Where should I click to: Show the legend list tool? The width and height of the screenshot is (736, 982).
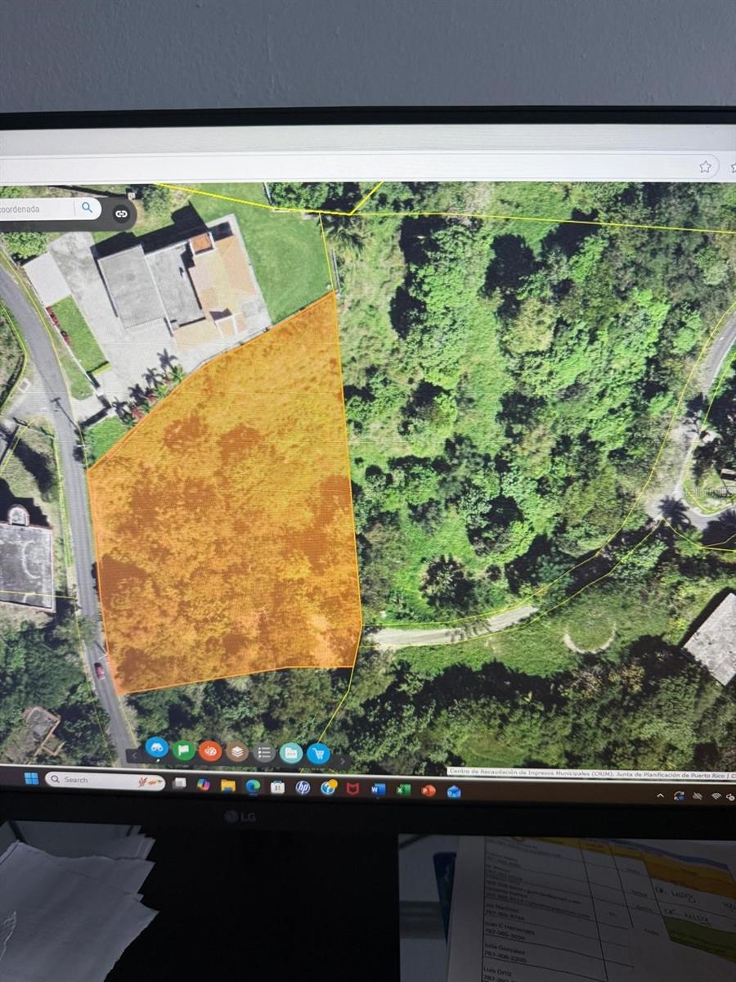263,752
